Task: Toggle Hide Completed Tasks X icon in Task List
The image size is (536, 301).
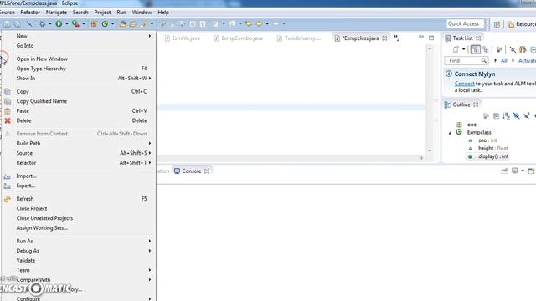Action: [513, 50]
